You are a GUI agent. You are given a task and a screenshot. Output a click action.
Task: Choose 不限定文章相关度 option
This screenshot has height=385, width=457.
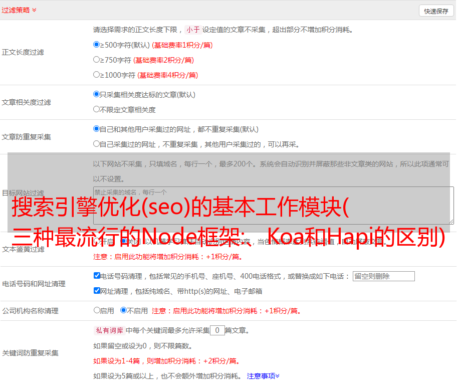coord(96,109)
